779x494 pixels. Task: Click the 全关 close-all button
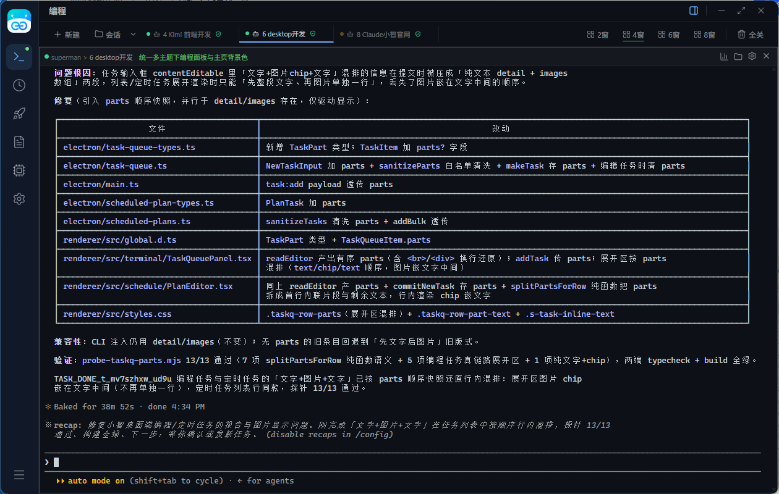[x=751, y=35]
